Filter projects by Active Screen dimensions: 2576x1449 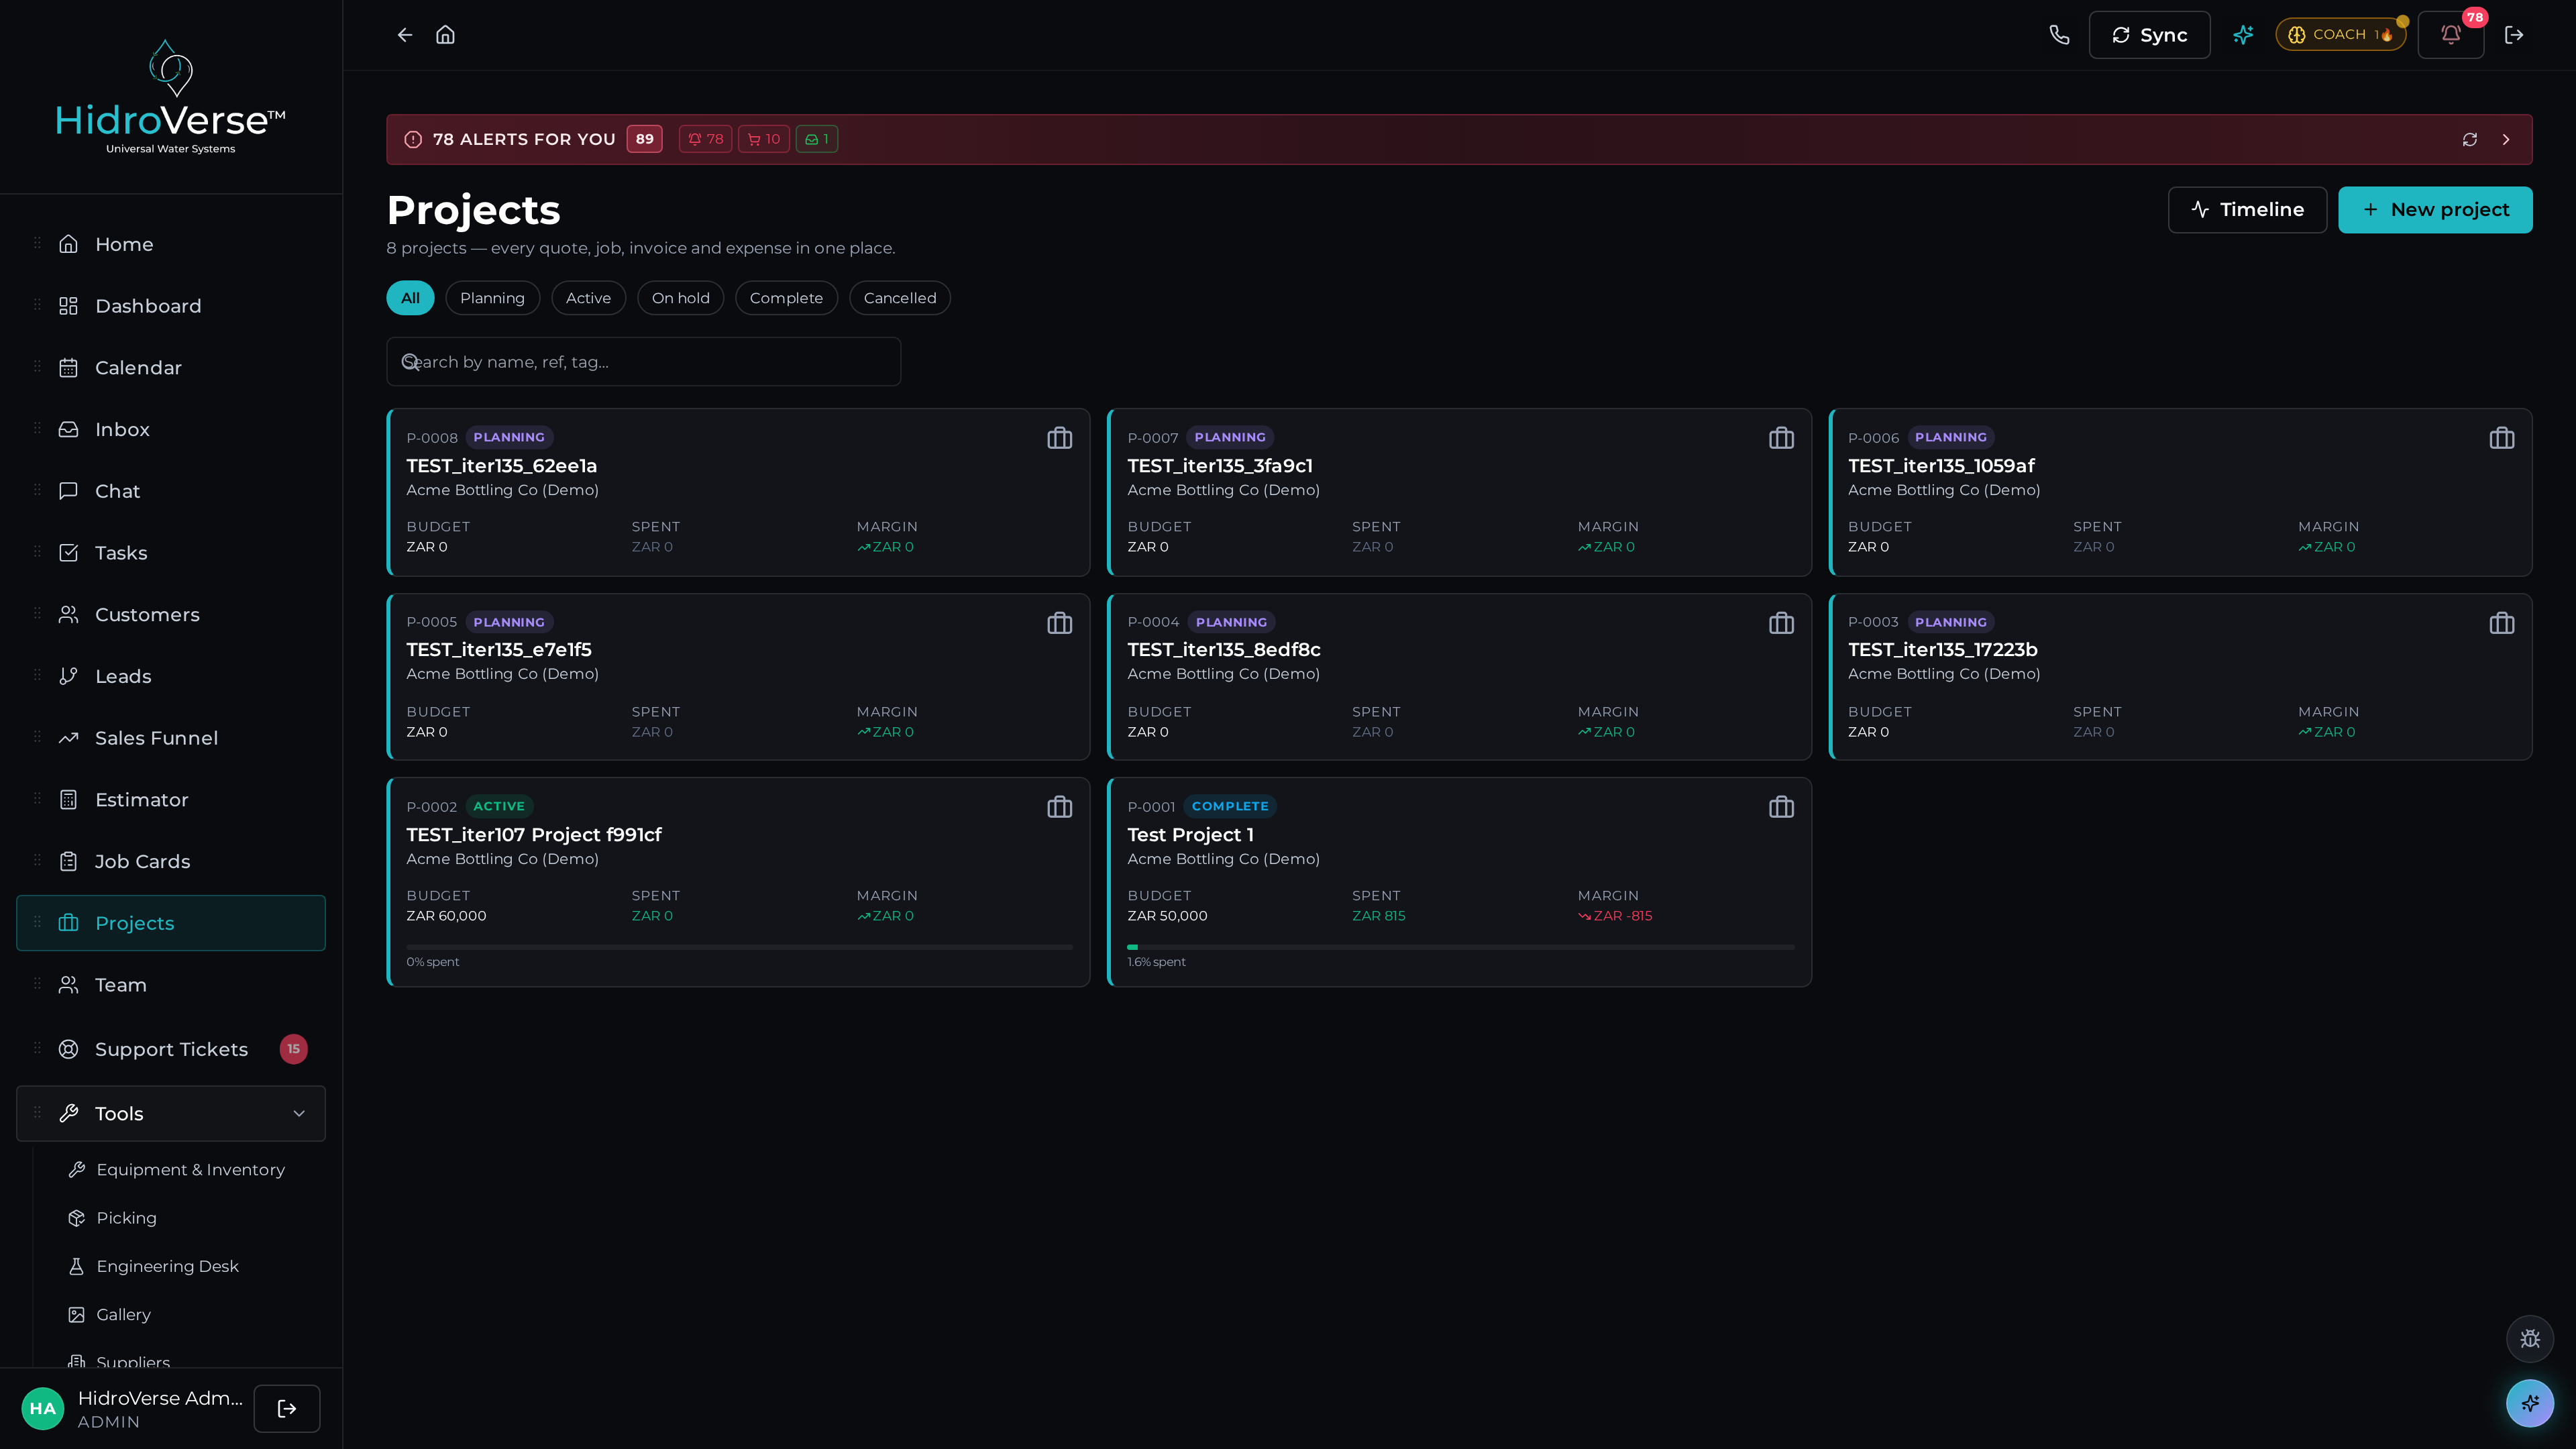click(588, 298)
